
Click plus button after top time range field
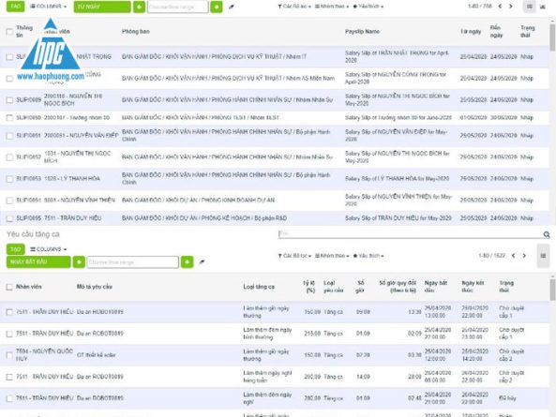click(x=217, y=7)
